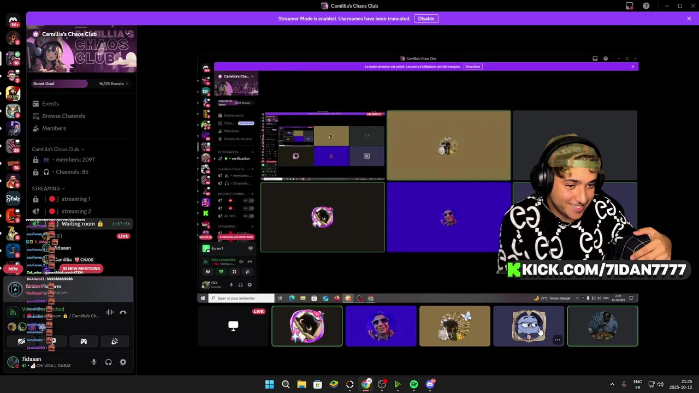
Task: Open more options on the blue cartoon tile
Action: click(x=558, y=340)
